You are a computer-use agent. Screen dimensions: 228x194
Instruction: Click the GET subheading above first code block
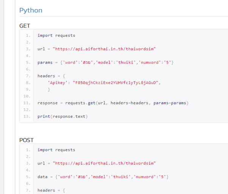click(x=25, y=26)
